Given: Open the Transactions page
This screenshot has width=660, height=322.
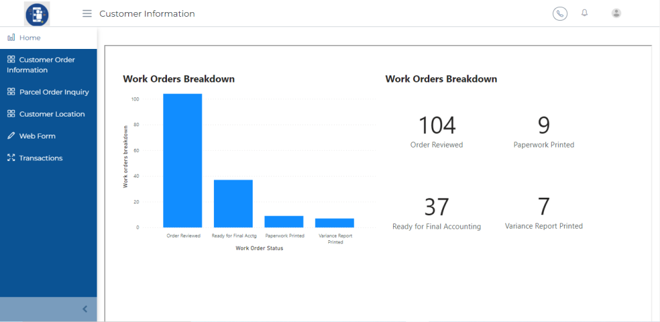Looking at the screenshot, I should (x=41, y=158).
